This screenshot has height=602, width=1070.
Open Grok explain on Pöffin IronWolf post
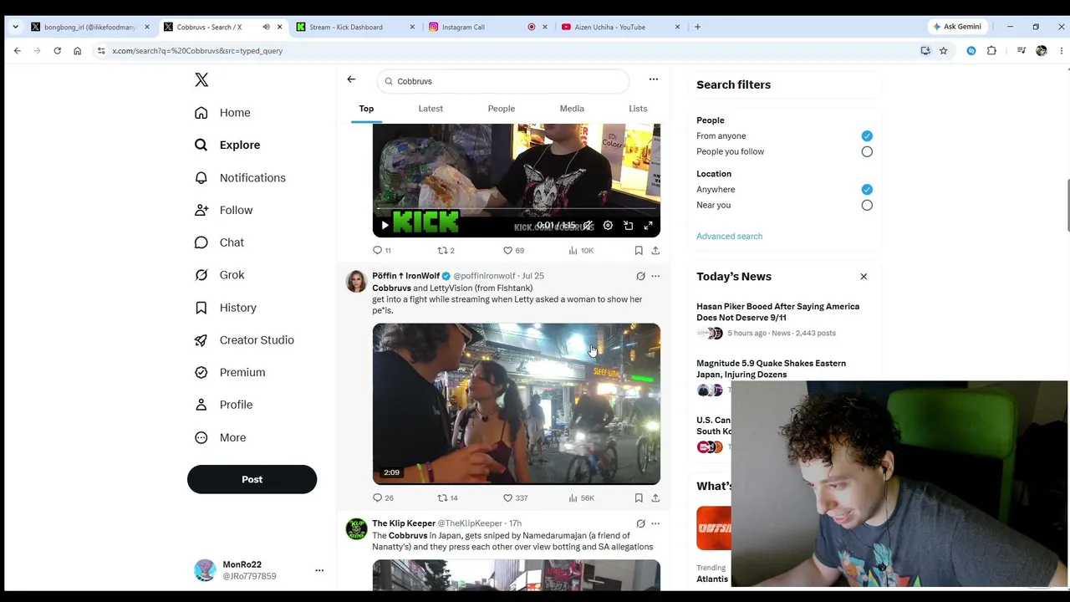click(x=640, y=276)
